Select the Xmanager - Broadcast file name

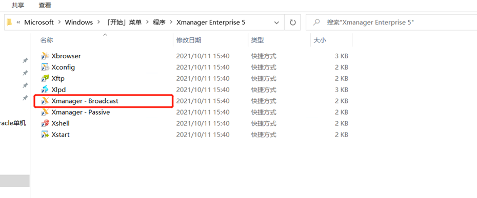(x=85, y=101)
